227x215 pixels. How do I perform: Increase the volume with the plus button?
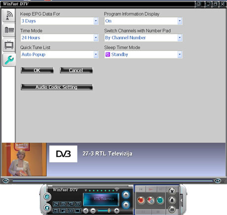coord(116,211)
